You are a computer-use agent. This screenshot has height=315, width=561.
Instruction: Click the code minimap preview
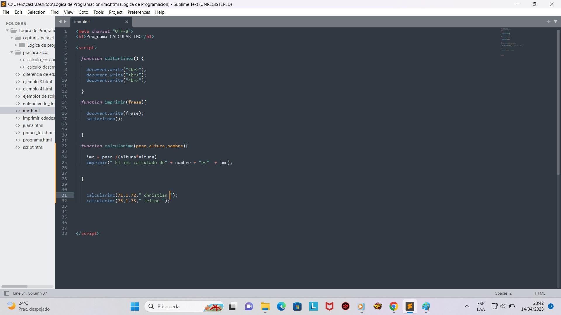point(511,42)
